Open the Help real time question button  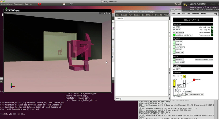tap(212, 27)
